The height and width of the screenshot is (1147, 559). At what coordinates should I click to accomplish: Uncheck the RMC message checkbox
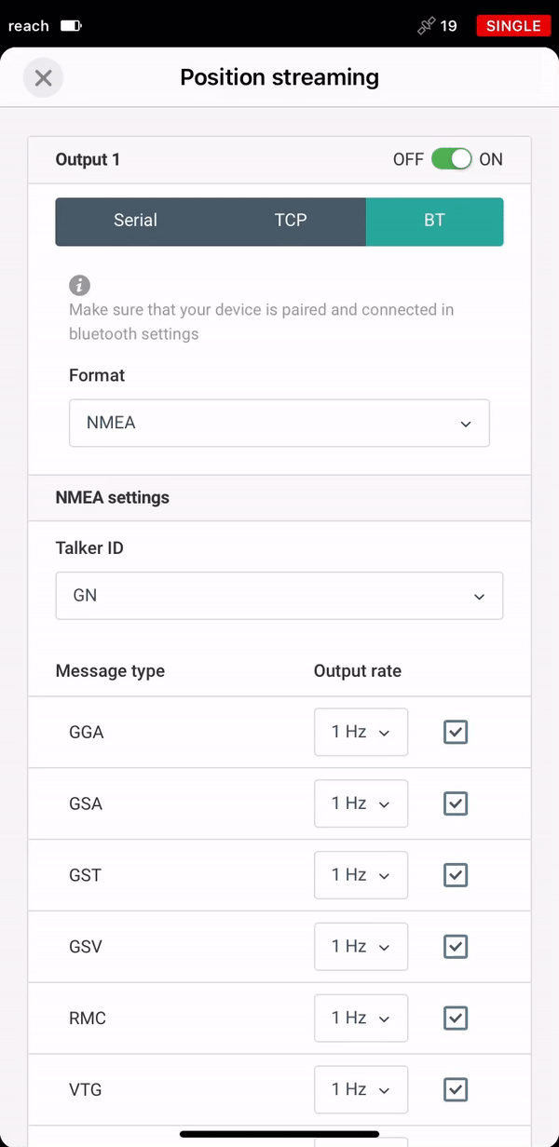click(x=456, y=1019)
